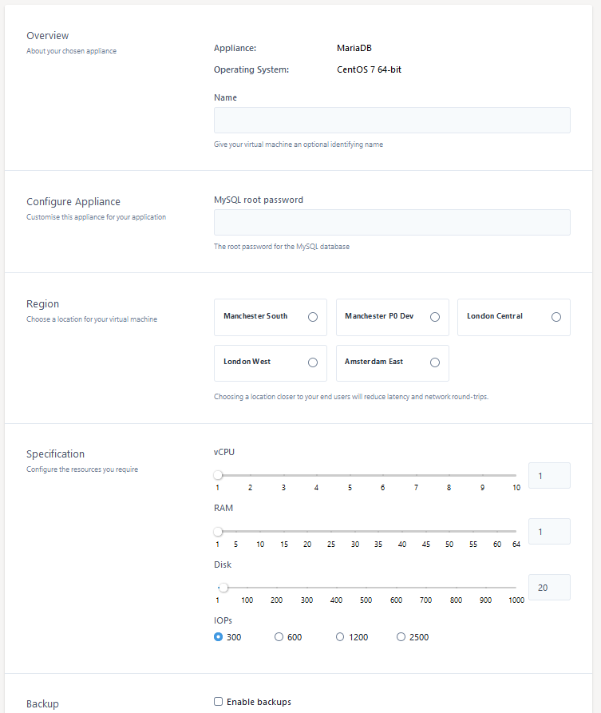
Task: Click the Configure Appliance section heading
Action: pyautogui.click(x=74, y=201)
